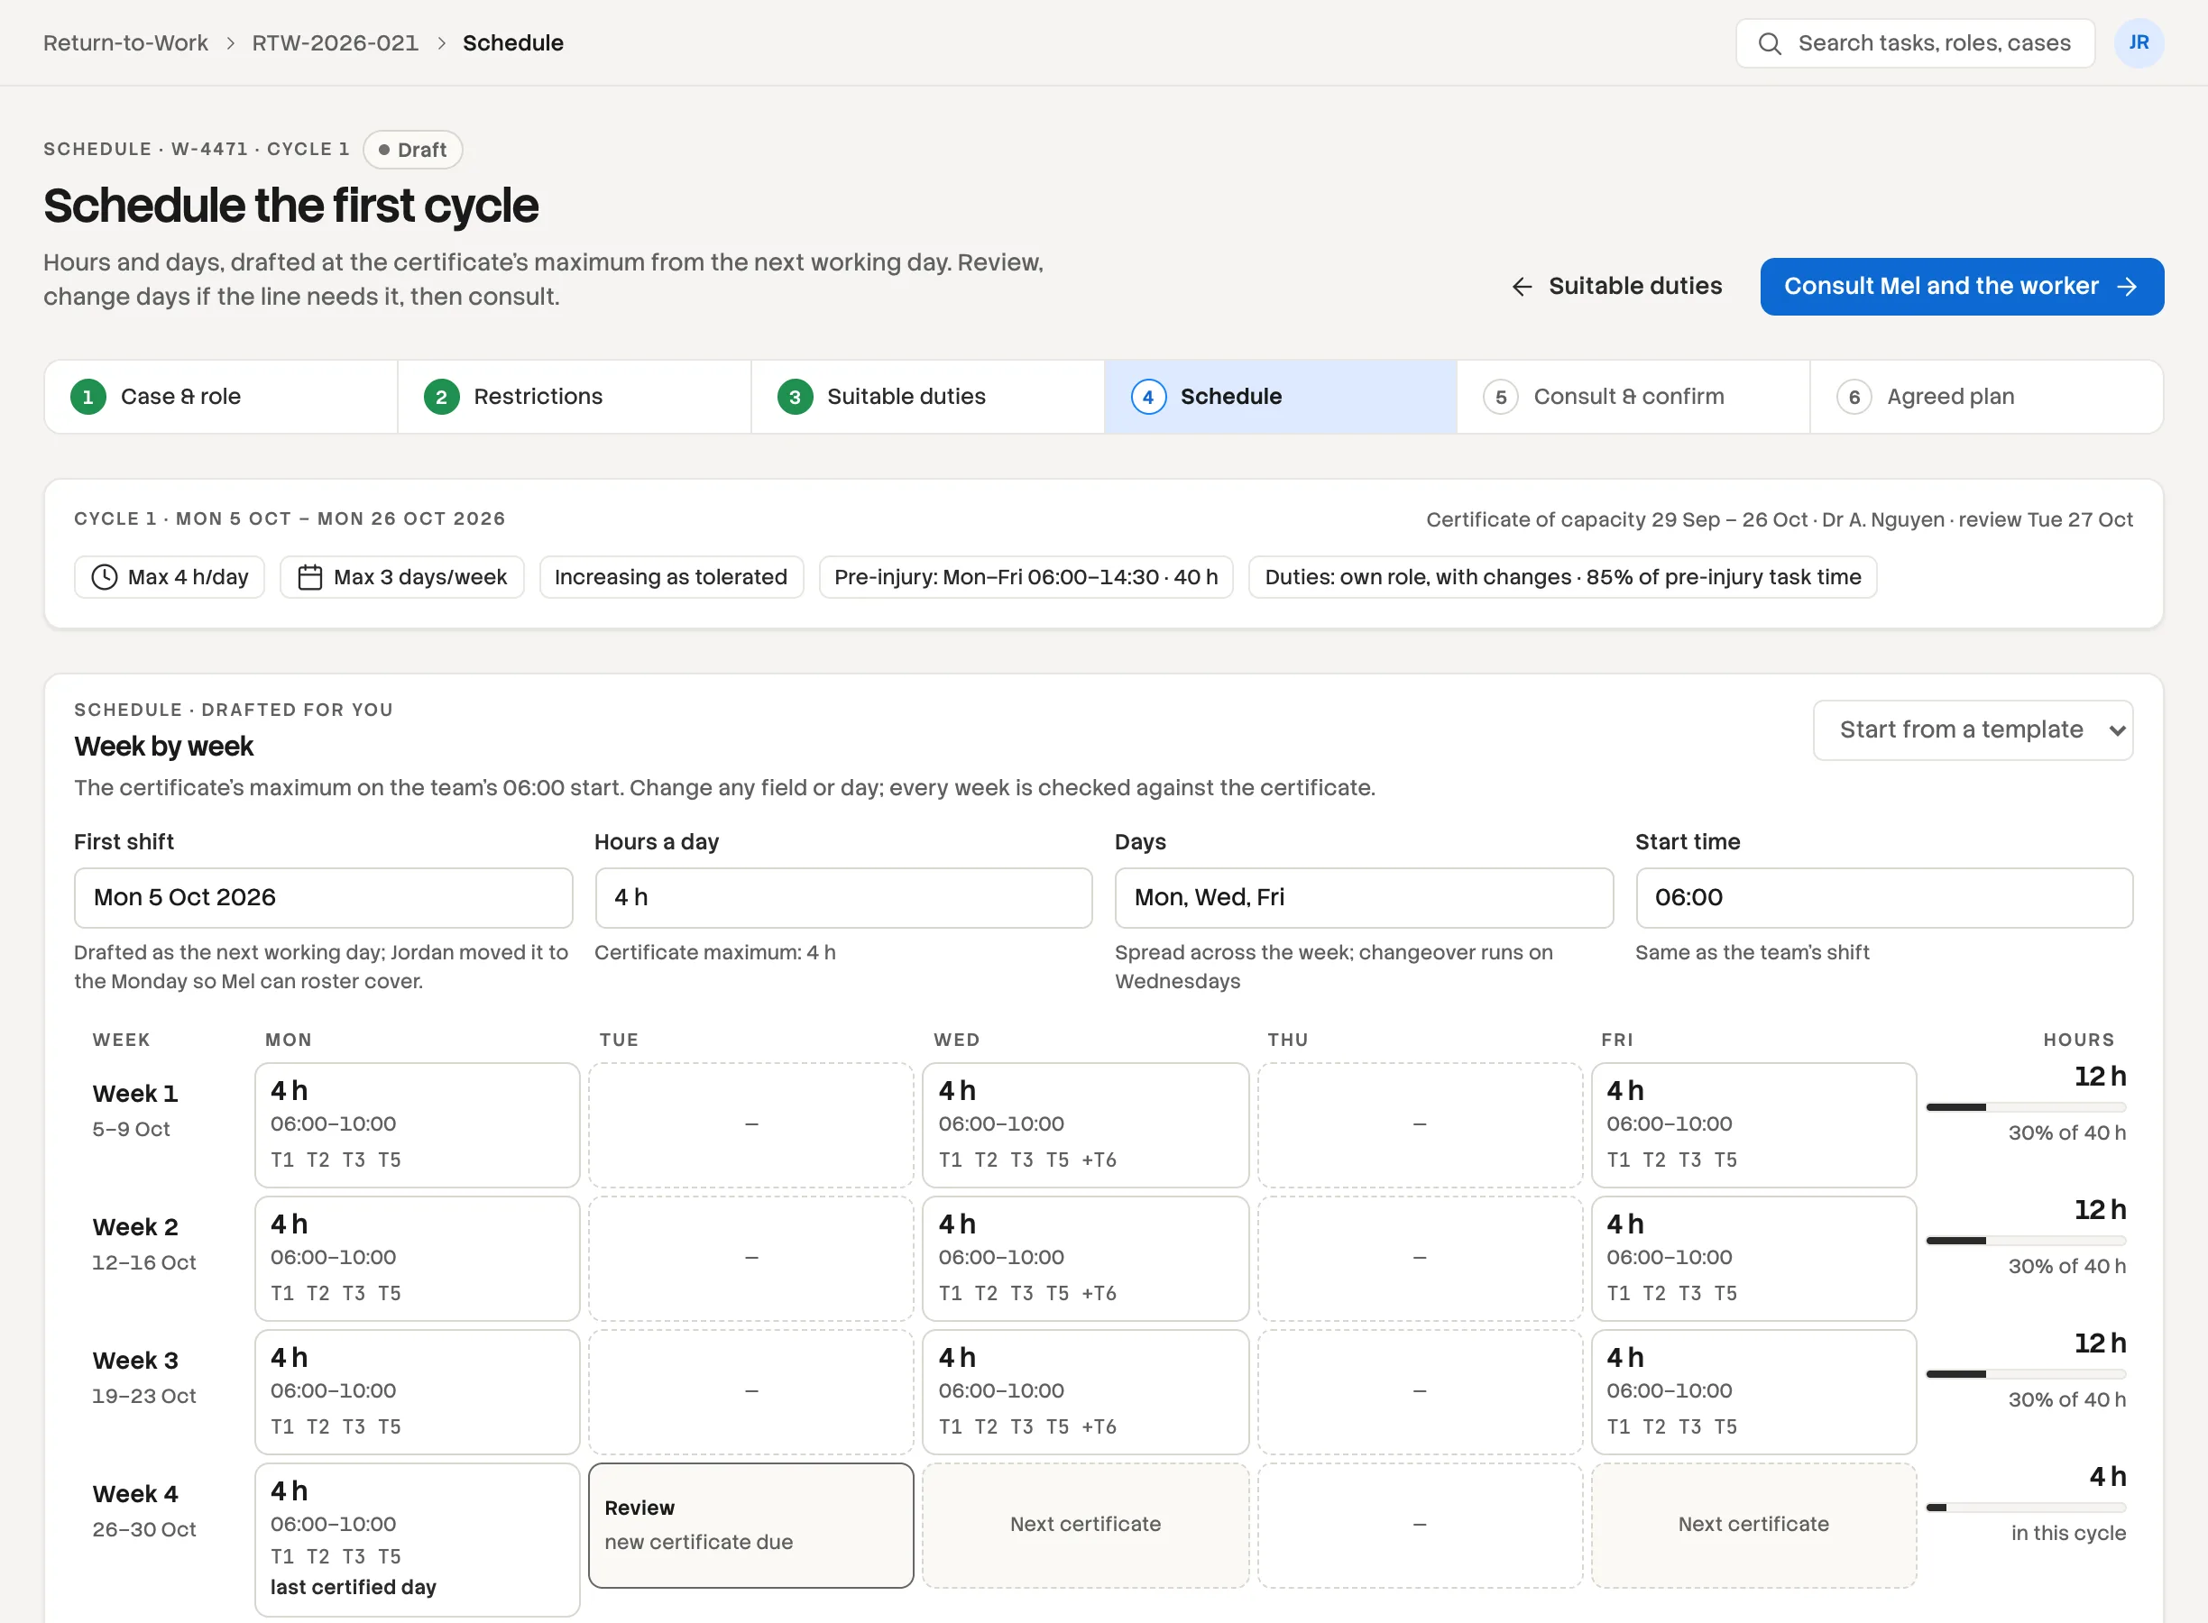
Task: Open the First shift date field
Action: point(323,898)
